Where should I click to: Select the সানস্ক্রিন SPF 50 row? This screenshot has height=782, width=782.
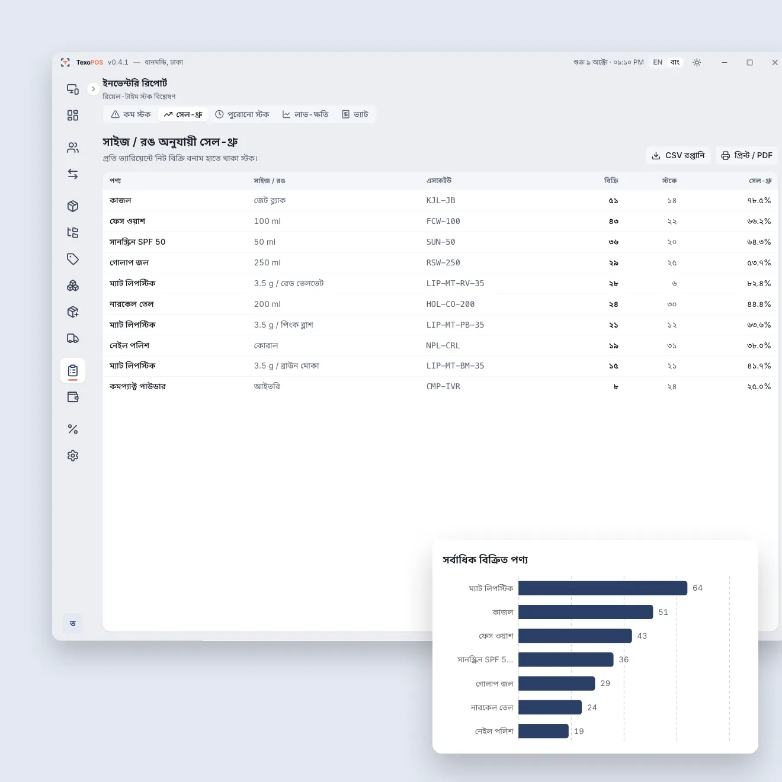coord(440,242)
